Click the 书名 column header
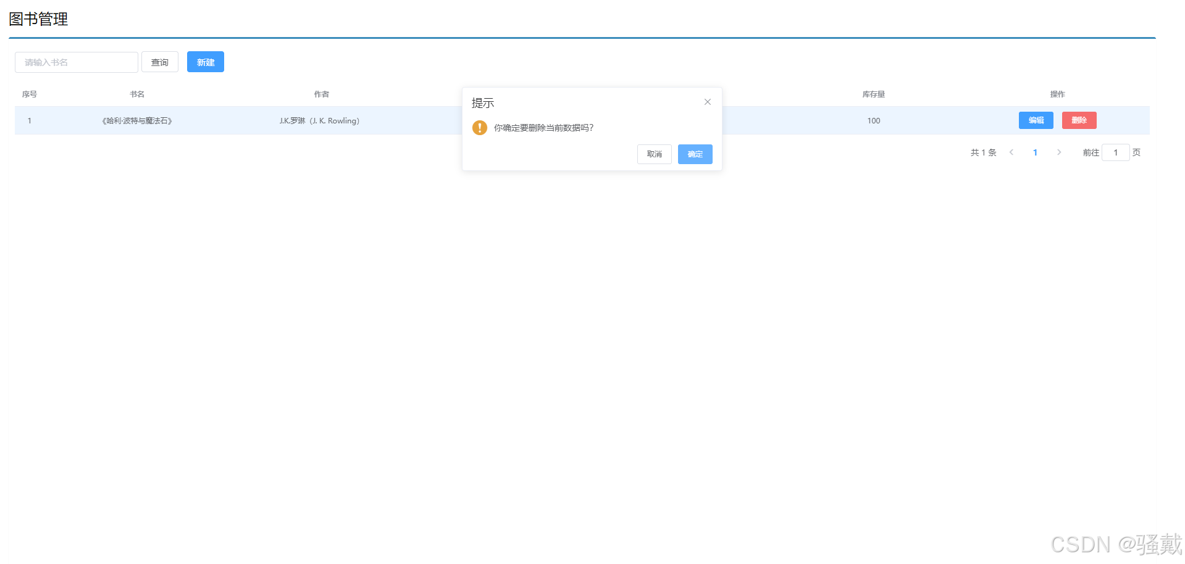Viewport: 1185px width, 564px height. click(137, 94)
